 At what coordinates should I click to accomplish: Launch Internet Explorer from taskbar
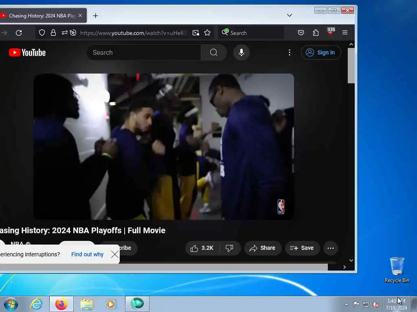coord(36,304)
